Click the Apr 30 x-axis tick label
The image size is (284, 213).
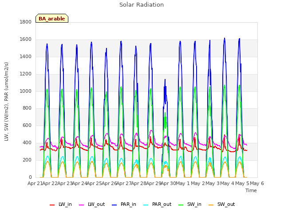click(168, 183)
